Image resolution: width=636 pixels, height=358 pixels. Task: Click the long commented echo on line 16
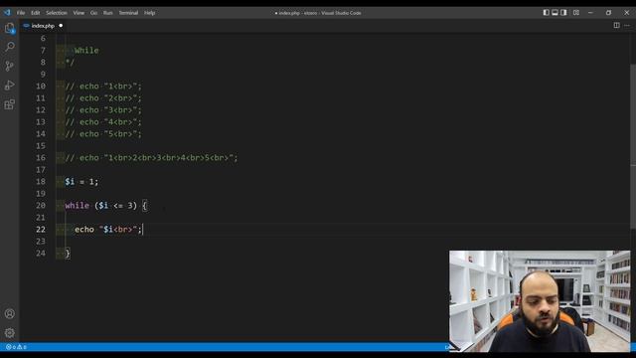click(151, 157)
